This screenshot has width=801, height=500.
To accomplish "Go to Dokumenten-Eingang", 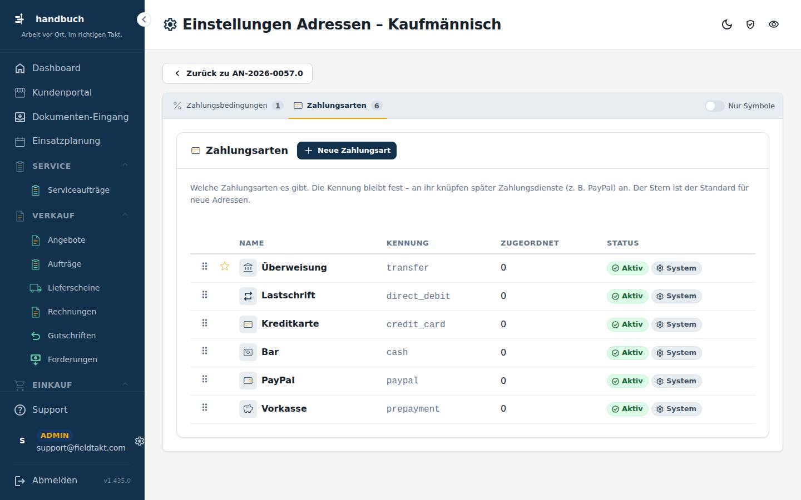I will 72,117.
